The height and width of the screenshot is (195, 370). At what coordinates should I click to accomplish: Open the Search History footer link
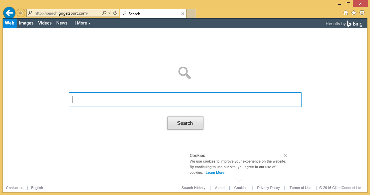click(x=193, y=188)
